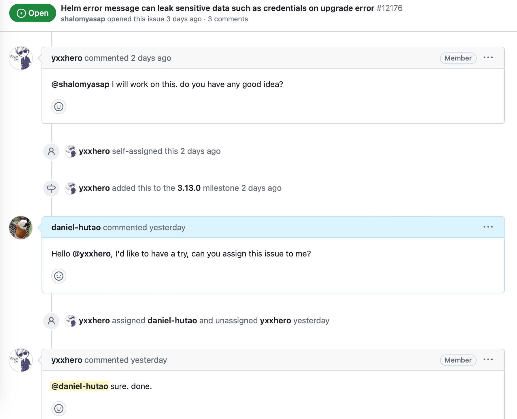
Task: Click the issue number #12176
Action: click(389, 8)
